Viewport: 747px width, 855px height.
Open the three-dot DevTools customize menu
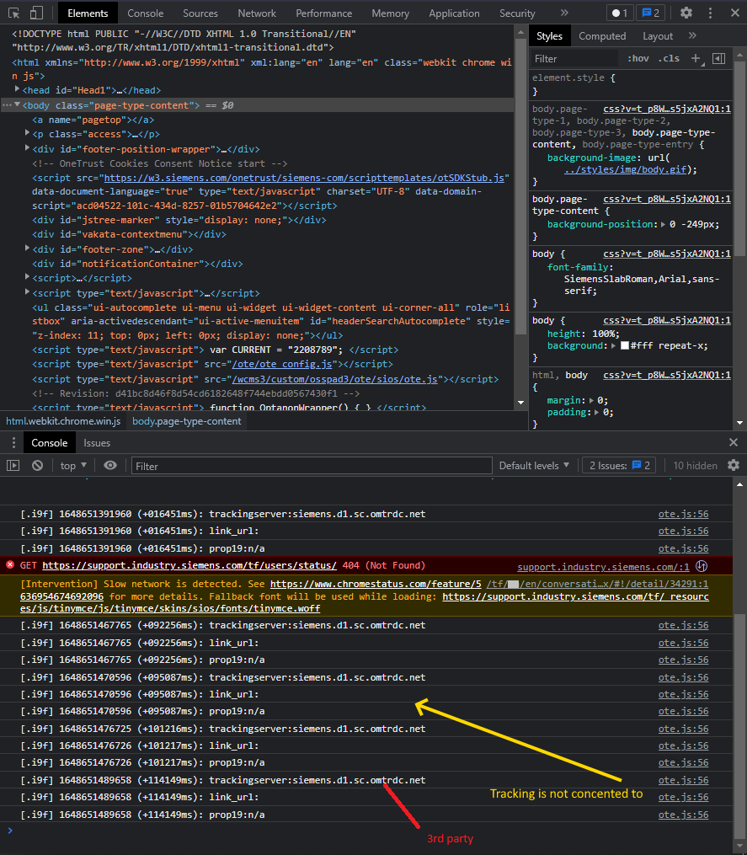click(x=709, y=13)
